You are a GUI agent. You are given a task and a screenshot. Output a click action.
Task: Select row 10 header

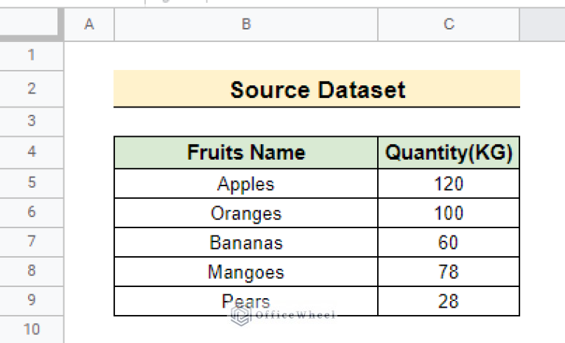(32, 329)
